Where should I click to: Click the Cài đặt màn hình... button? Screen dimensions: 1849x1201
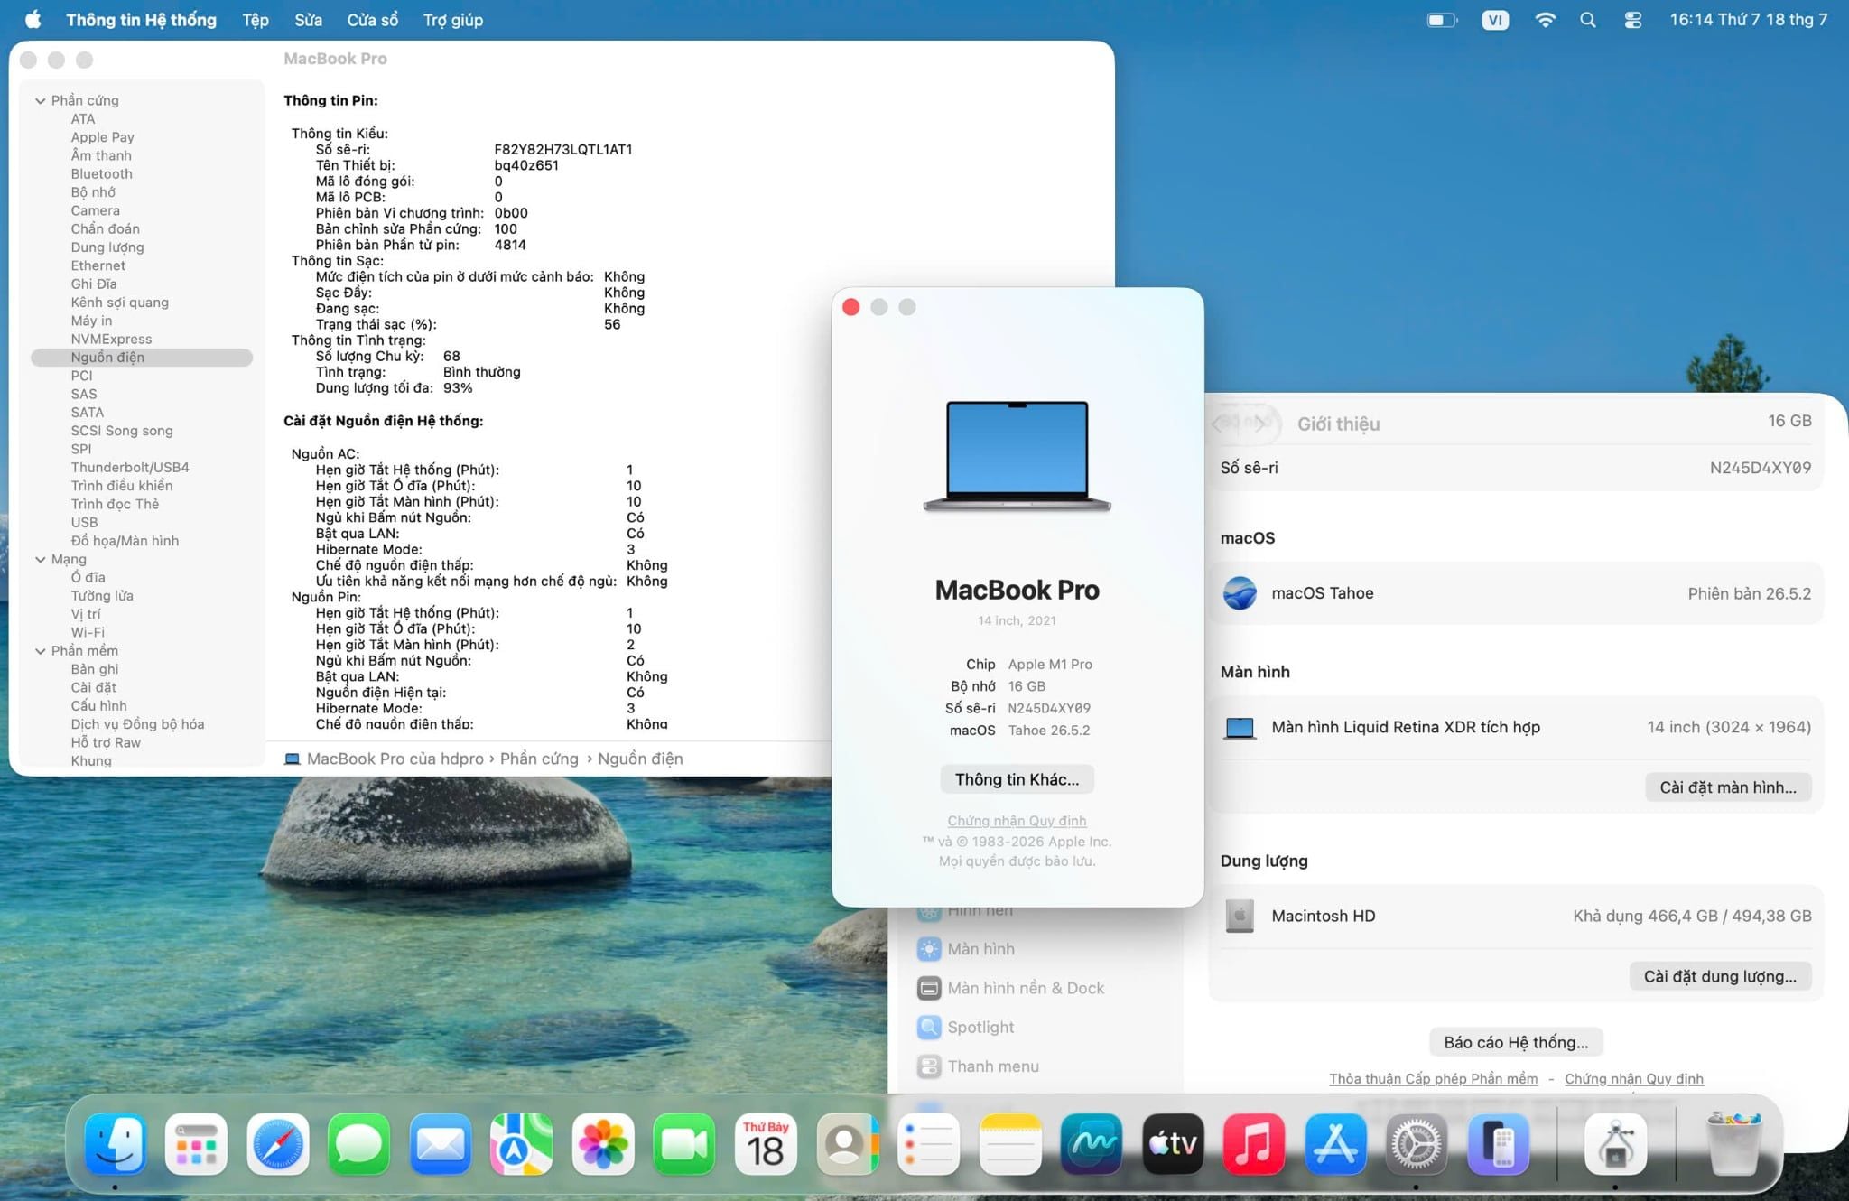pyautogui.click(x=1728, y=787)
